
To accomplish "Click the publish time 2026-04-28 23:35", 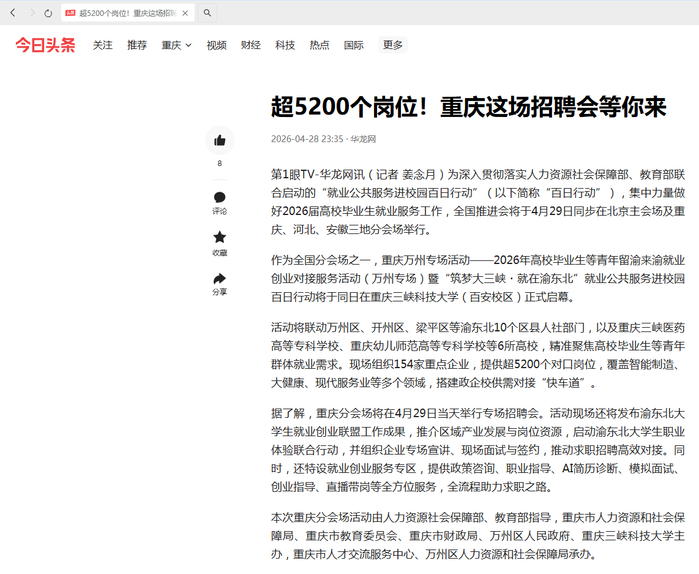I will coord(307,139).
